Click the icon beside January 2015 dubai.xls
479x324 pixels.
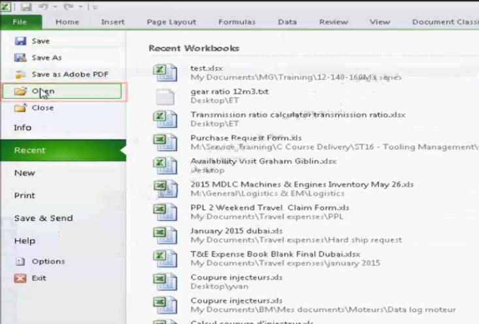165,235
